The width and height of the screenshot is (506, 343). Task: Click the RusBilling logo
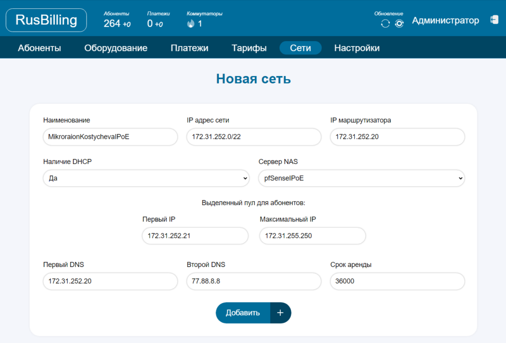click(46, 20)
